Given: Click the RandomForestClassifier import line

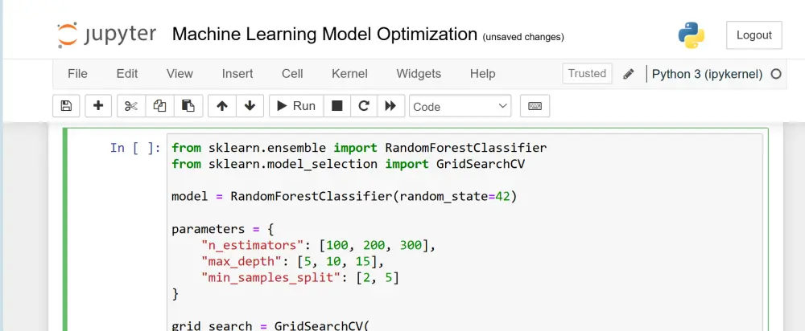Looking at the screenshot, I should (x=359, y=148).
